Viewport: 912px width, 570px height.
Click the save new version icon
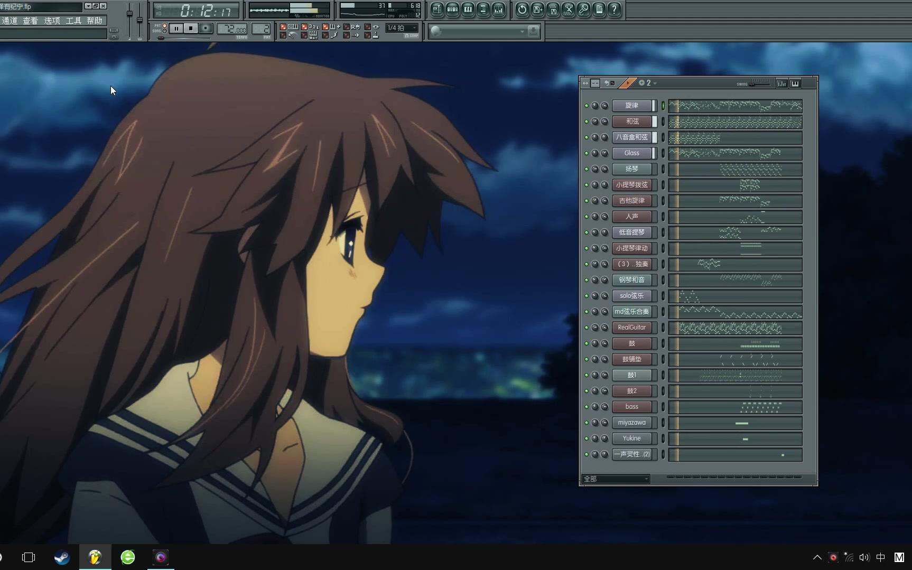(537, 10)
